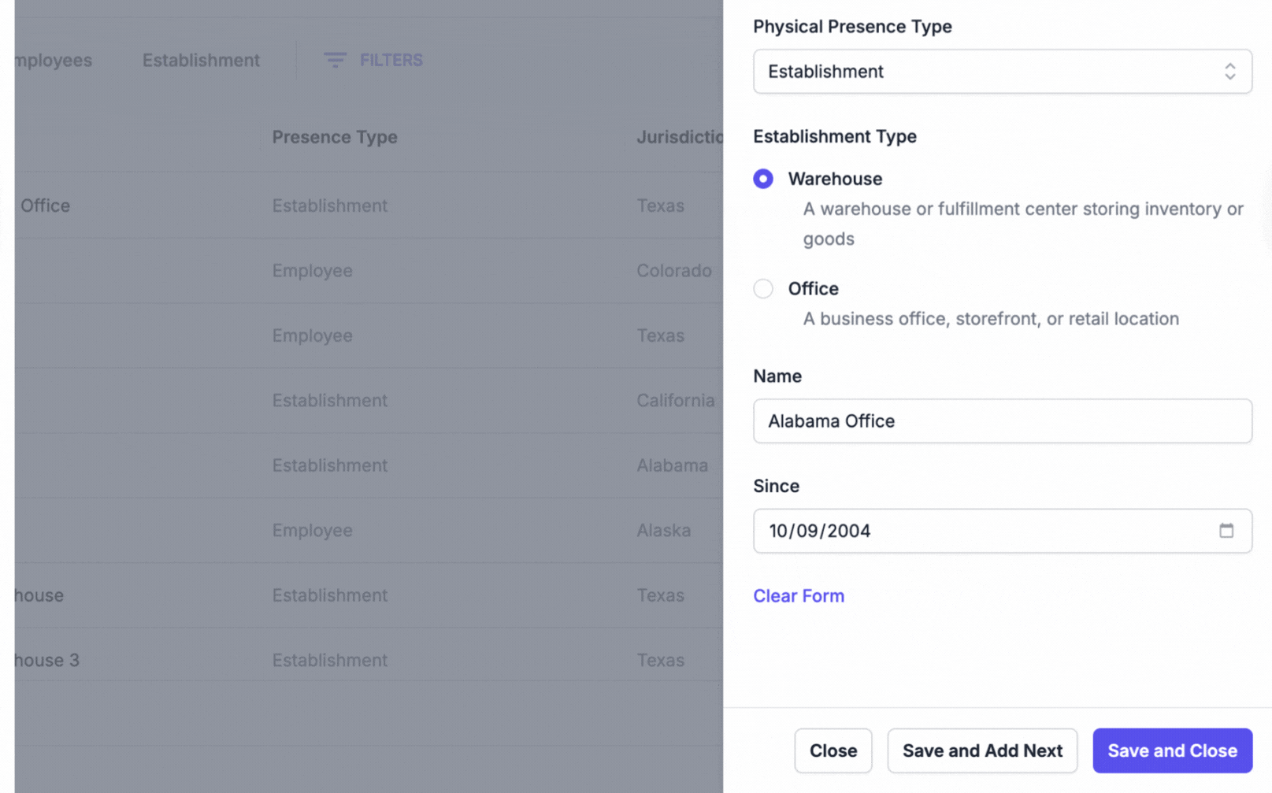Switch to the Establishment tab
The width and height of the screenshot is (1272, 793).
click(201, 61)
